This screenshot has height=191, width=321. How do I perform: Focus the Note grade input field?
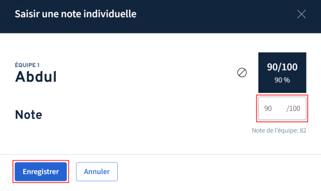click(x=274, y=109)
